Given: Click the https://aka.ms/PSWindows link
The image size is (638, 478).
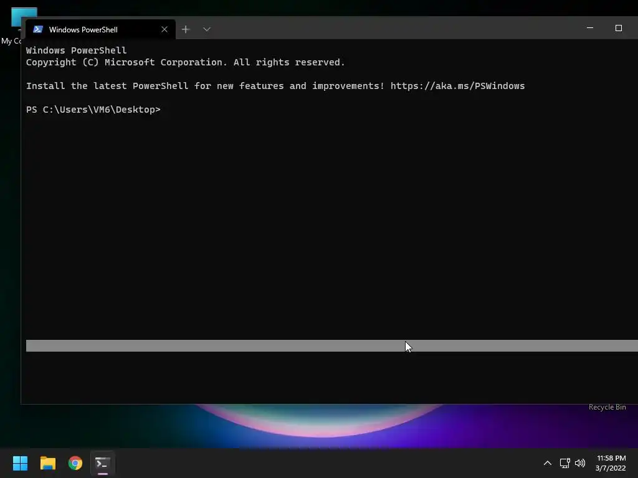Looking at the screenshot, I should pos(457,86).
